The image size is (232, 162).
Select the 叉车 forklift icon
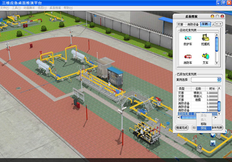point(206,56)
